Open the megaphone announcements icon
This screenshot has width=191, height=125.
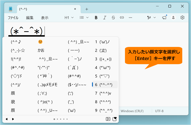(164, 17)
